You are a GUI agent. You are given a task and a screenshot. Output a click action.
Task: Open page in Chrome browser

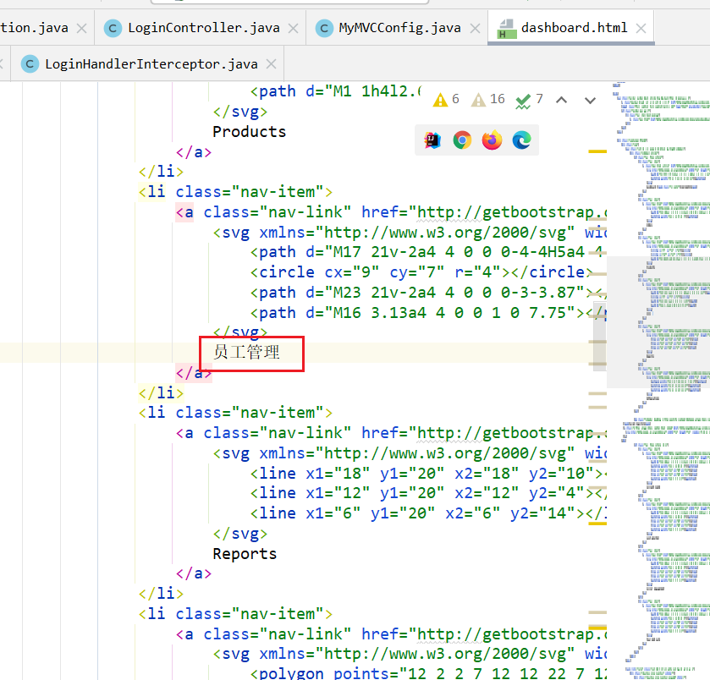(462, 140)
